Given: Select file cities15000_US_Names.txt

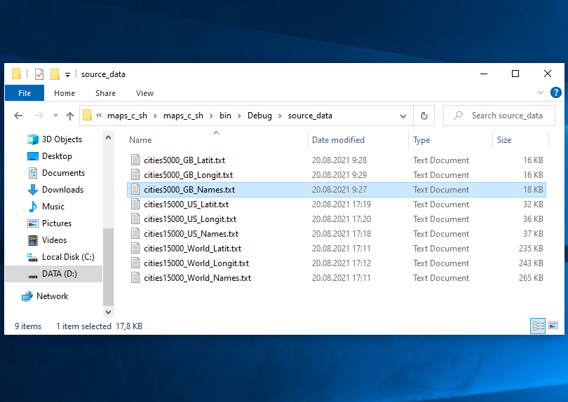Looking at the screenshot, I should coord(337,234).
